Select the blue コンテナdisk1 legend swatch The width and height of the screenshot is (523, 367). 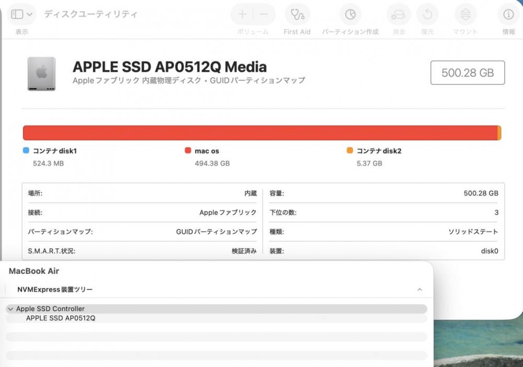[26, 151]
